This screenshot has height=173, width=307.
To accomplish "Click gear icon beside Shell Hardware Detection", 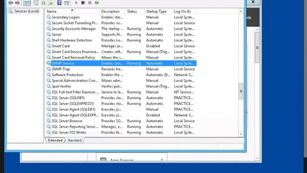I will (48, 40).
